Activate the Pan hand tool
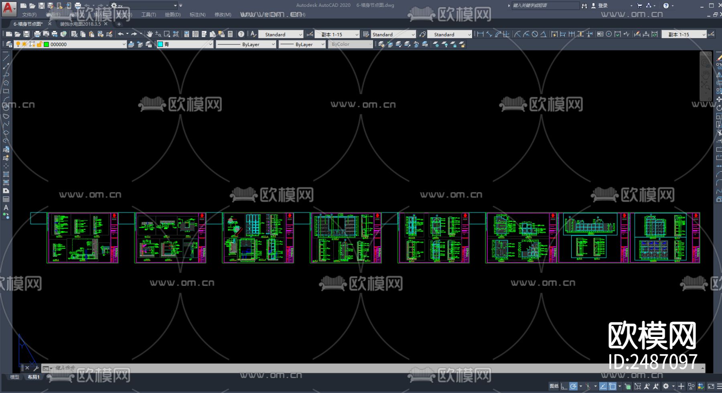The image size is (722, 393). pyautogui.click(x=150, y=34)
